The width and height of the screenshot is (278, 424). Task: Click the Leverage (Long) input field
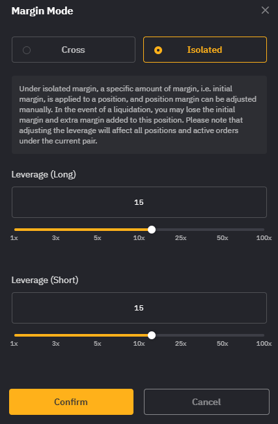pos(139,202)
